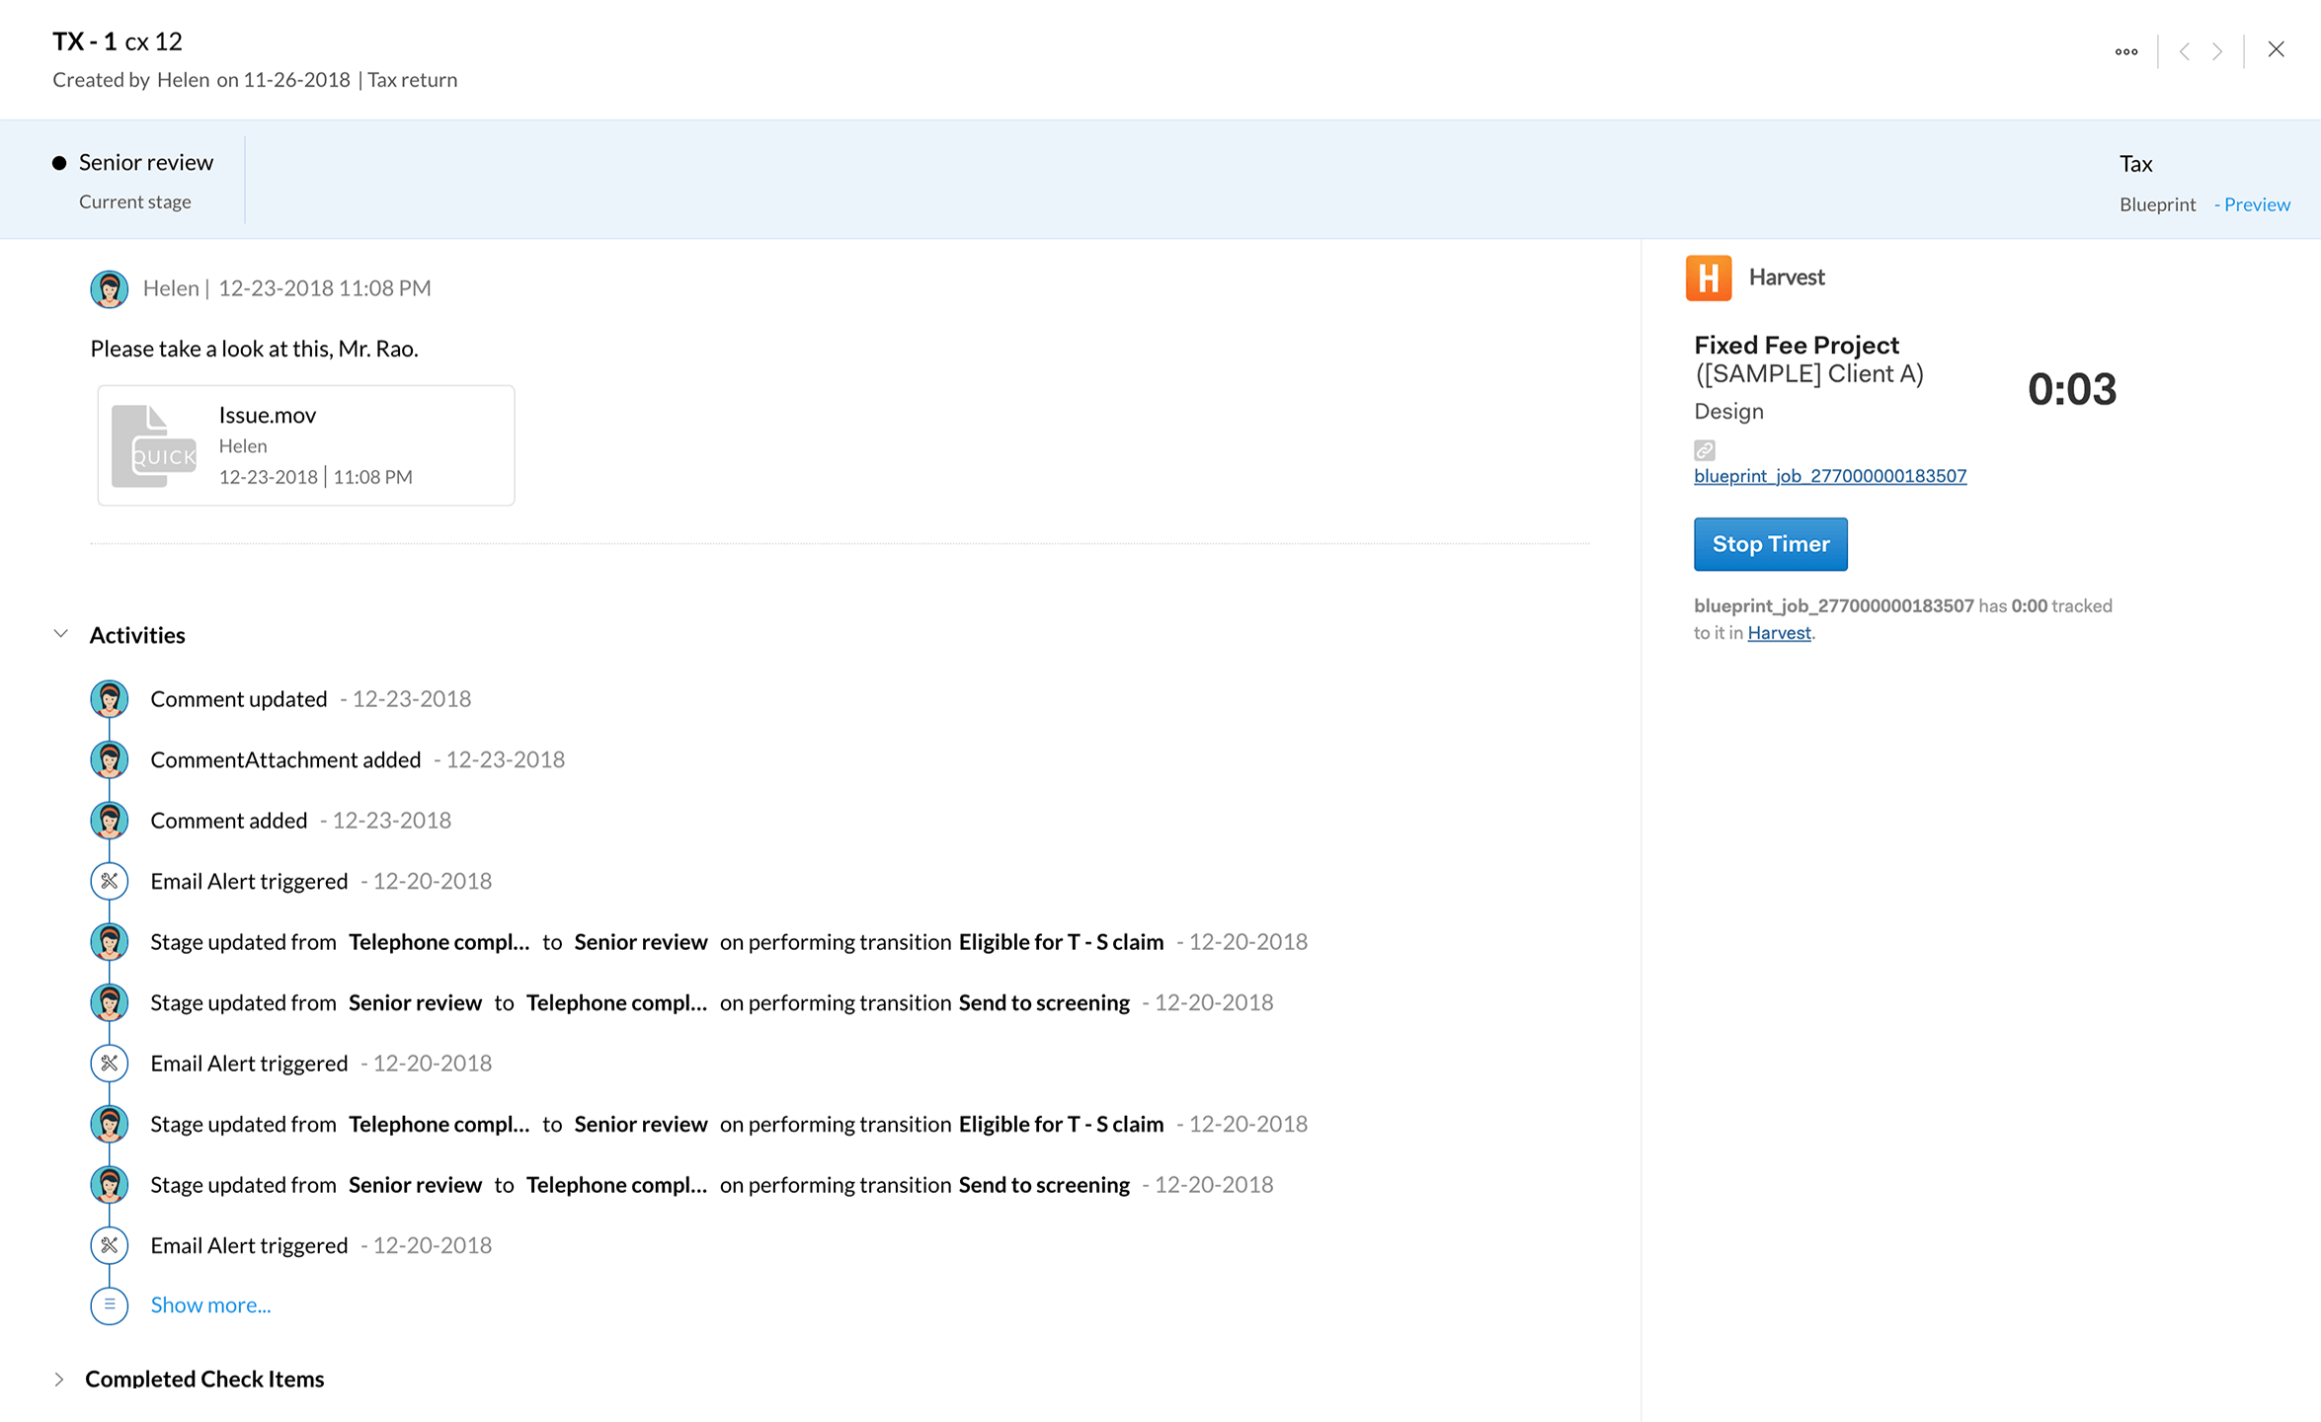The width and height of the screenshot is (2321, 1422).
Task: Open the three-dot more options menu
Action: point(2125,51)
